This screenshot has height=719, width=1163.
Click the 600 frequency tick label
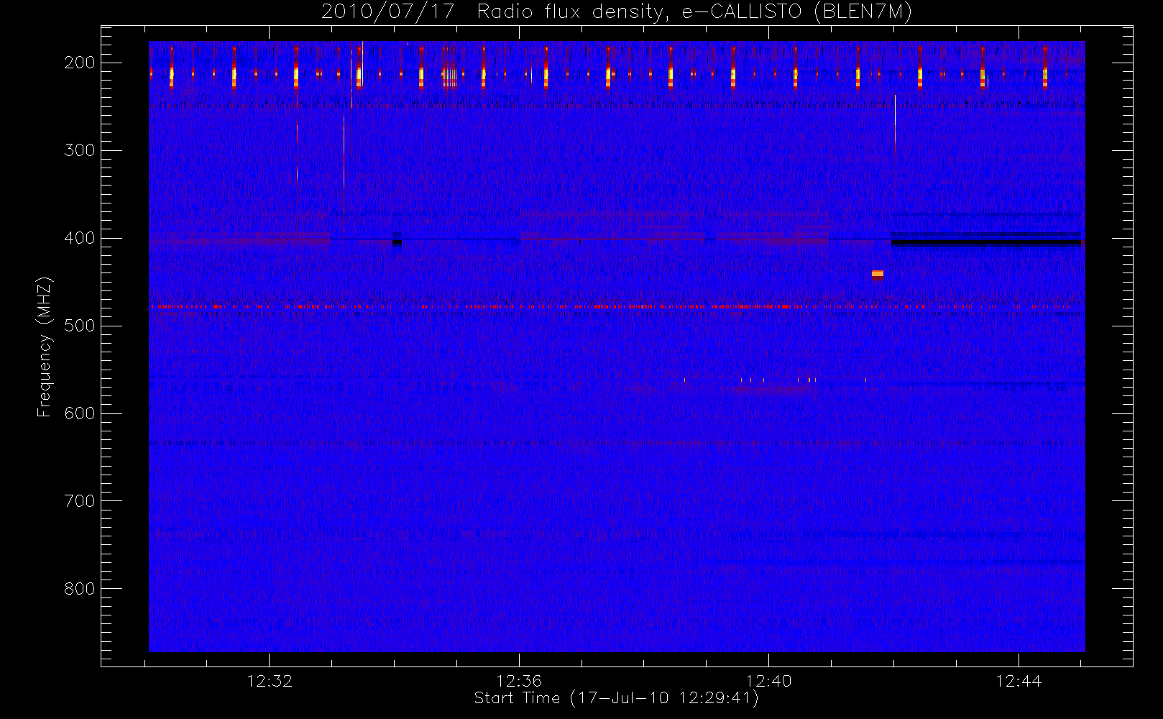79,413
